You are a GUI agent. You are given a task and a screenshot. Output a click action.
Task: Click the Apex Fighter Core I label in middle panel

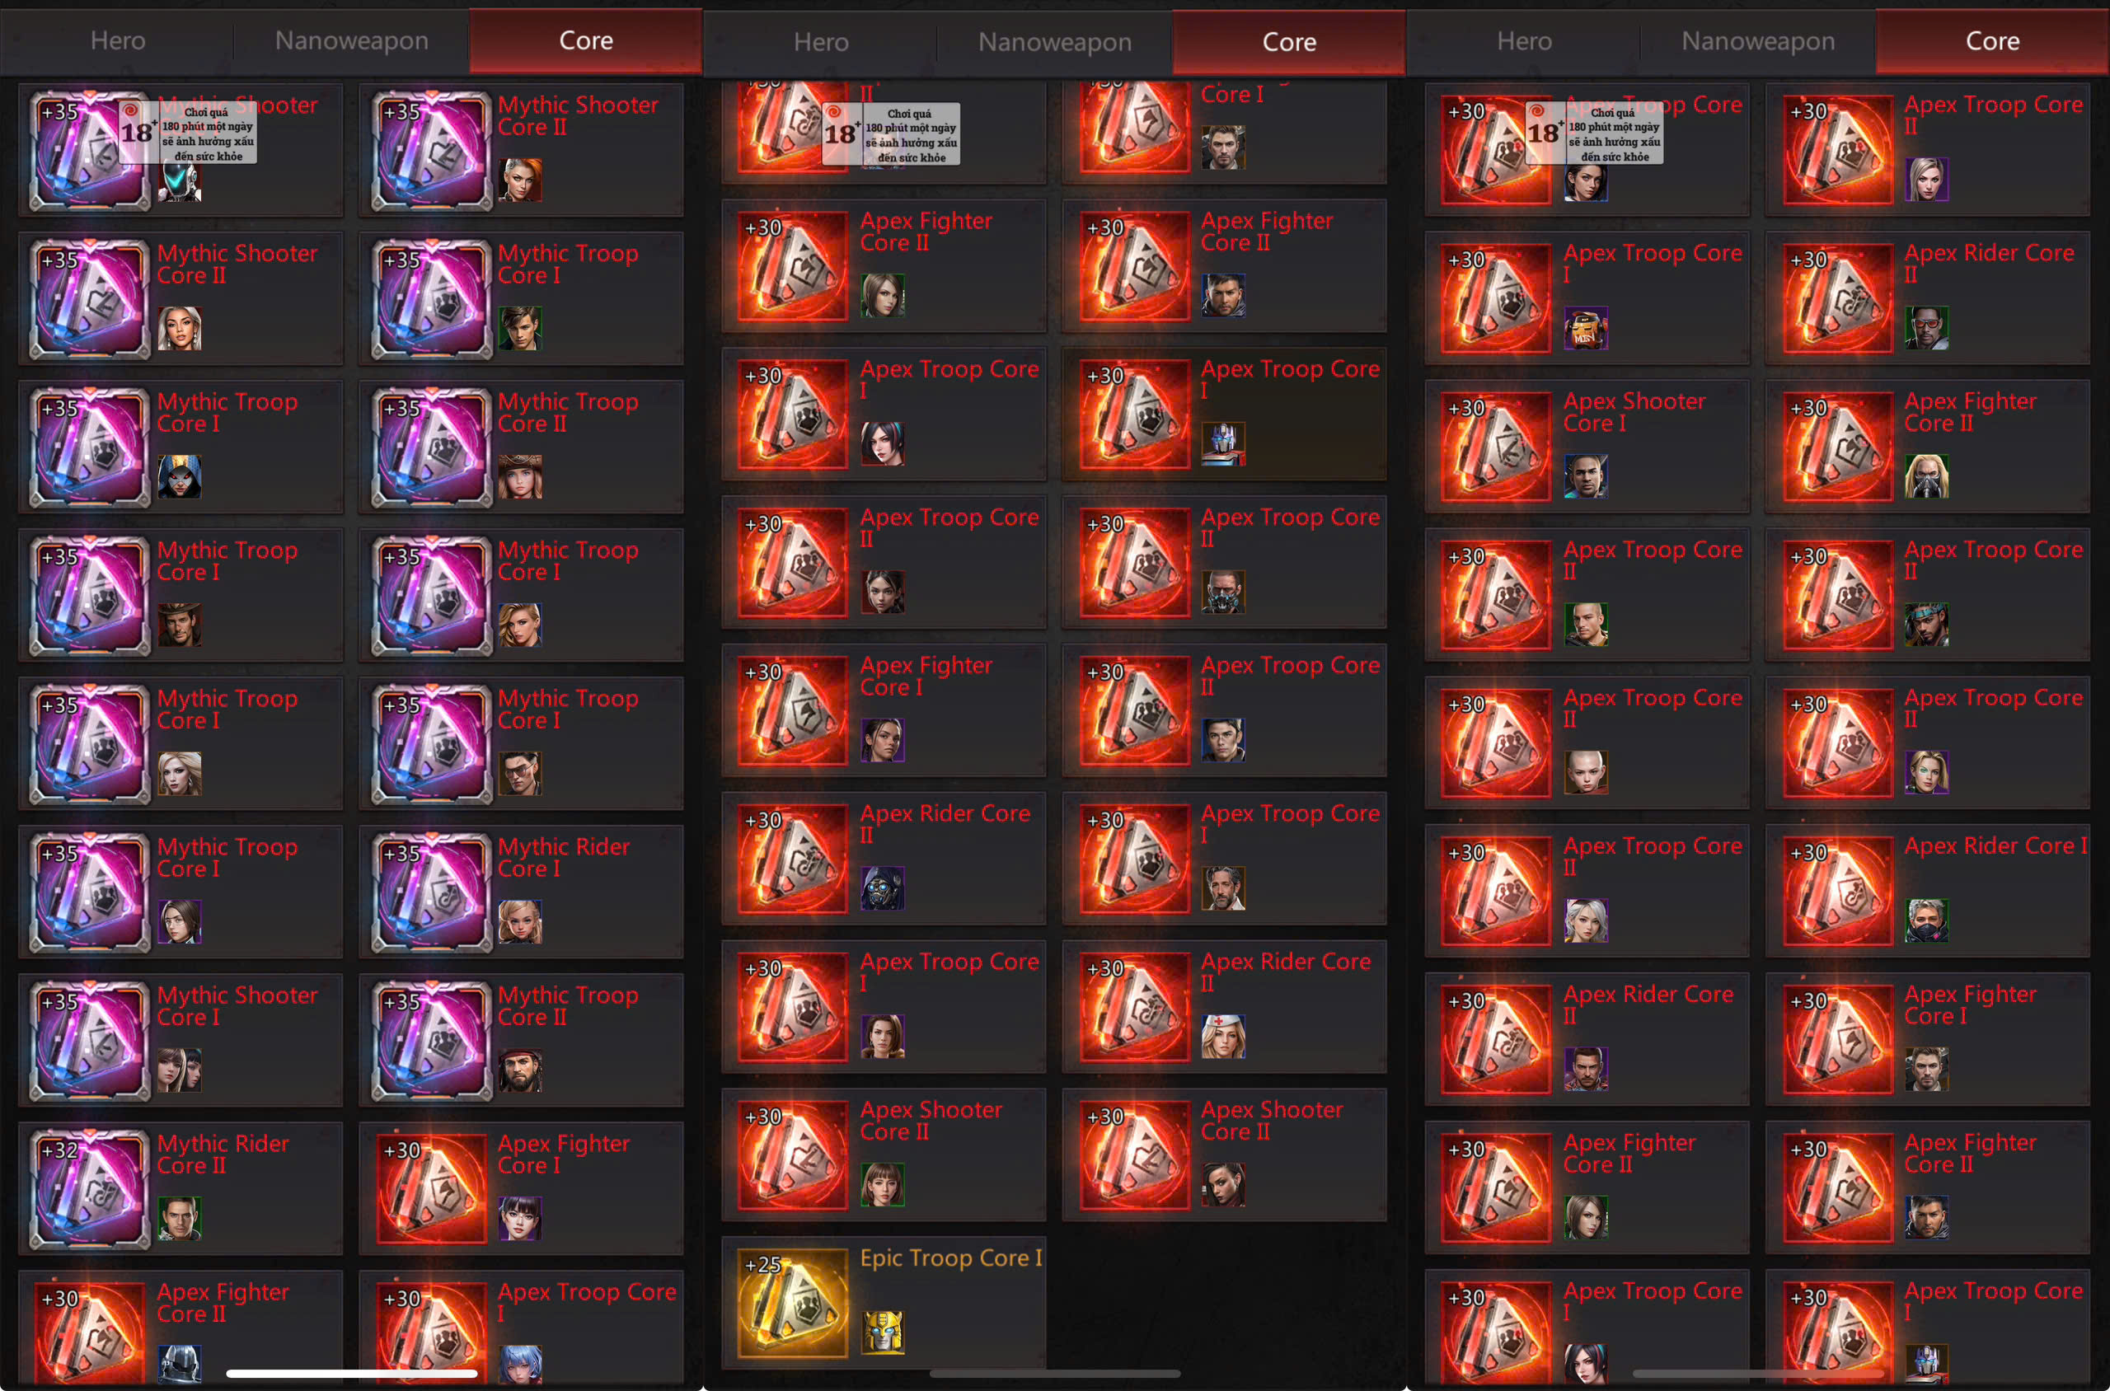[926, 676]
